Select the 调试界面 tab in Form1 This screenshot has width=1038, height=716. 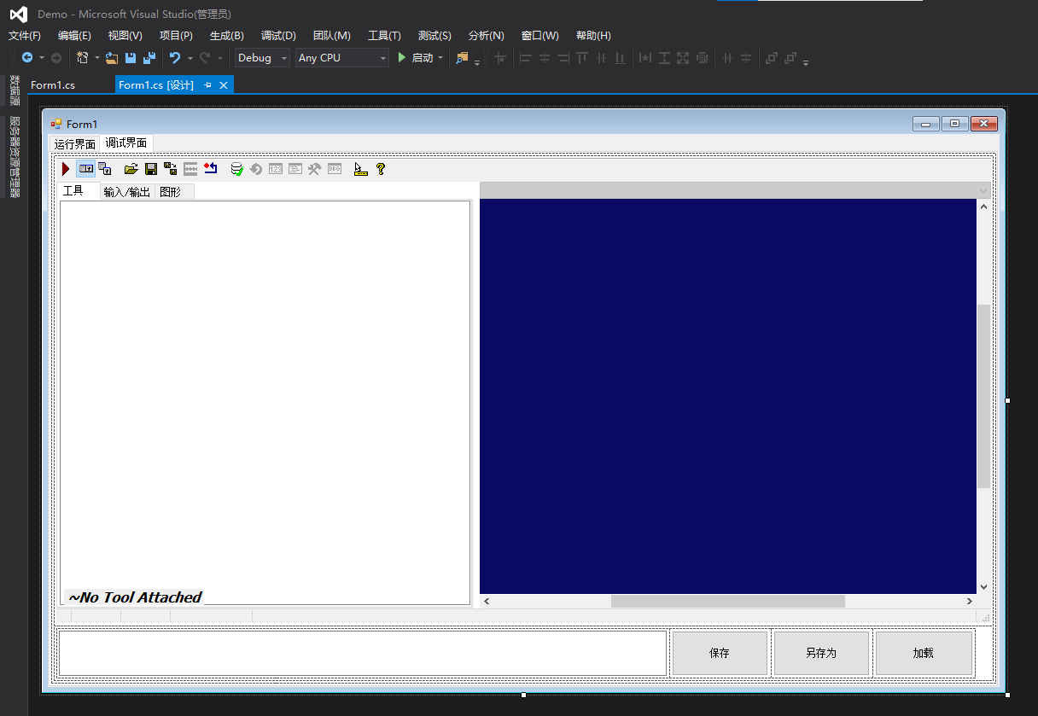[126, 143]
